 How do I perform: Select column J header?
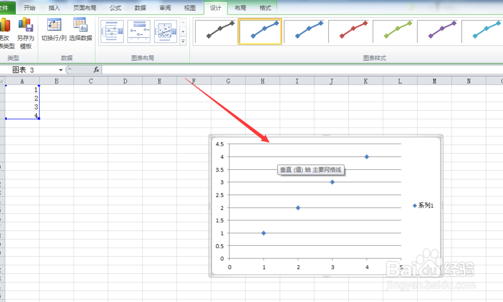click(x=331, y=81)
